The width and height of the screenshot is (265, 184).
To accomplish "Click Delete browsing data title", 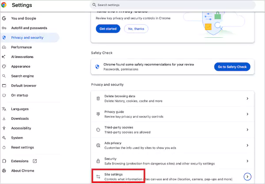I will coord(120,96).
